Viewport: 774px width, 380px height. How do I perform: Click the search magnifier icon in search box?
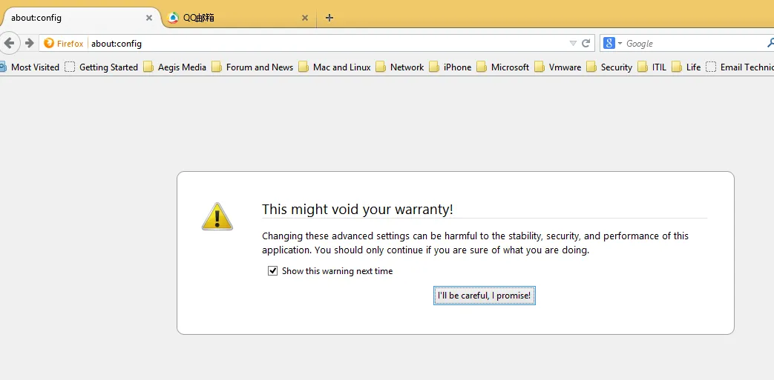point(770,44)
